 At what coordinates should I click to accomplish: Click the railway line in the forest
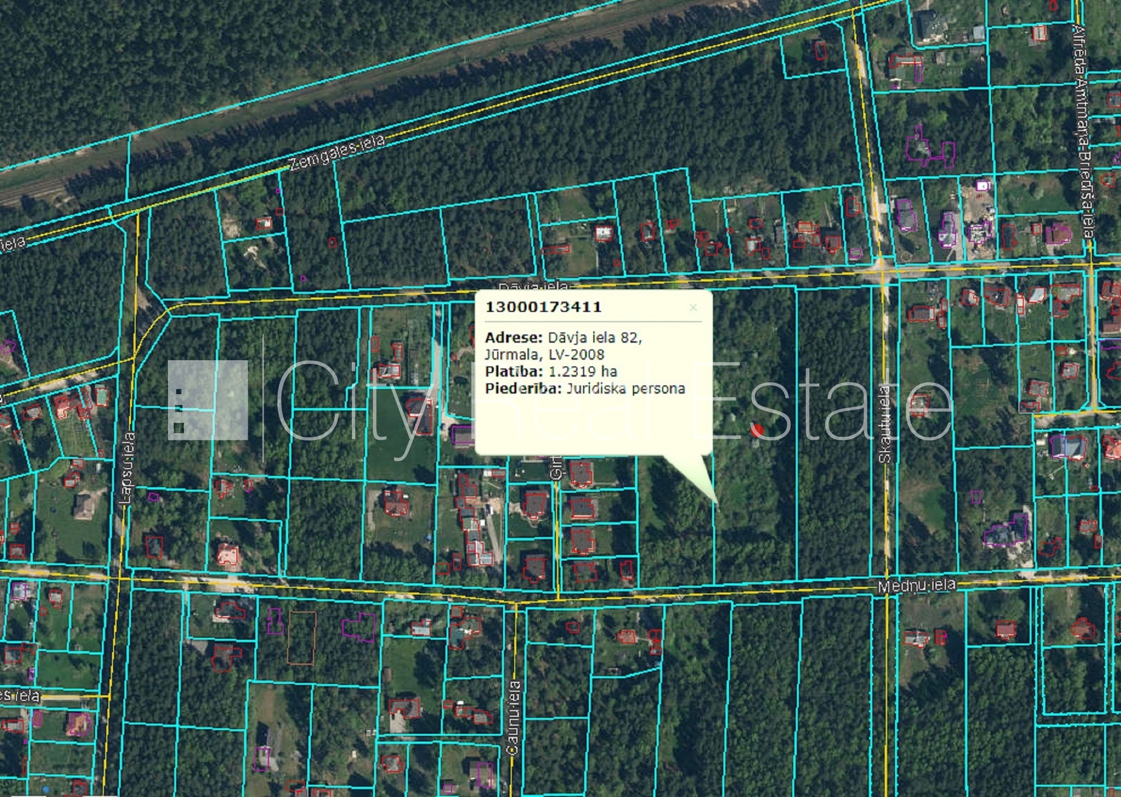31,191
